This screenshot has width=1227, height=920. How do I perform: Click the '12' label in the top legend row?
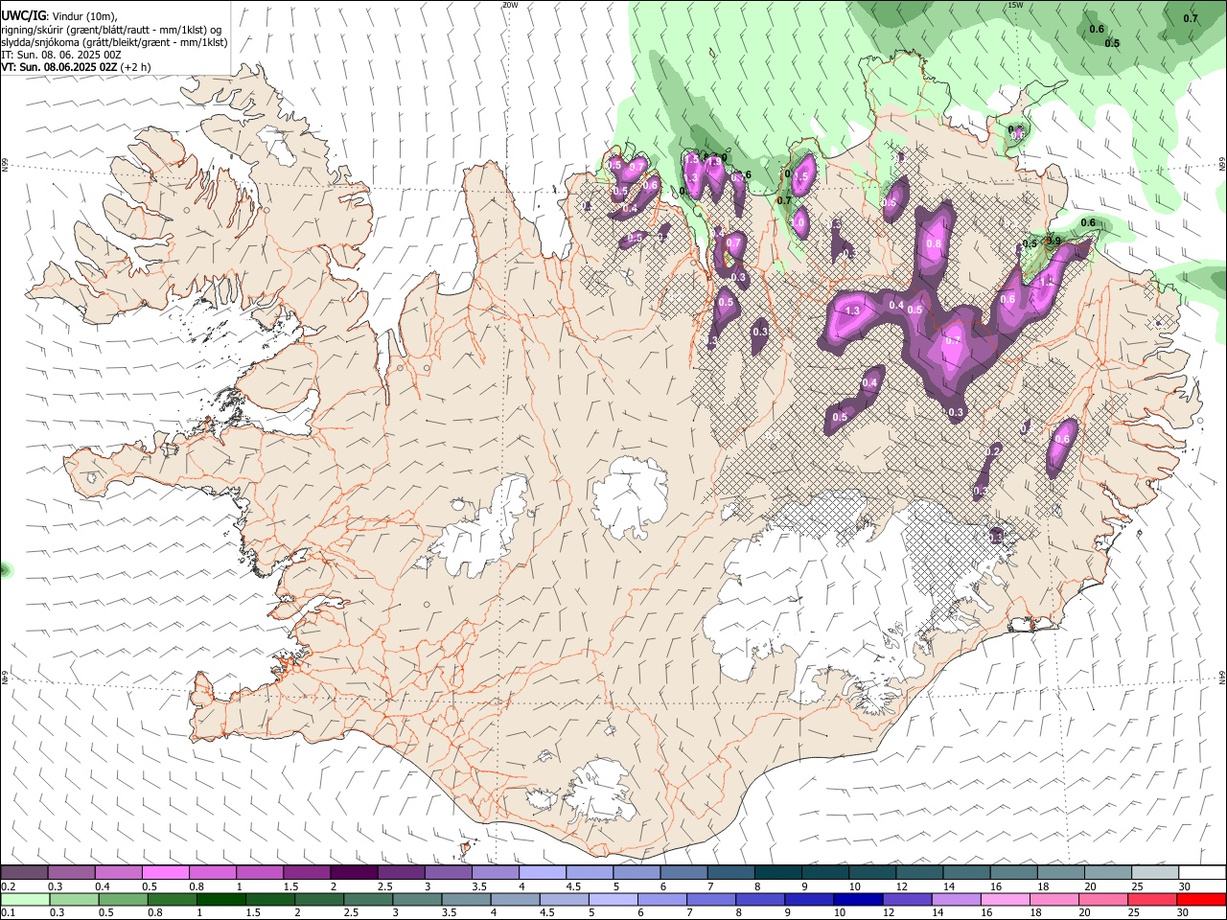point(901,886)
